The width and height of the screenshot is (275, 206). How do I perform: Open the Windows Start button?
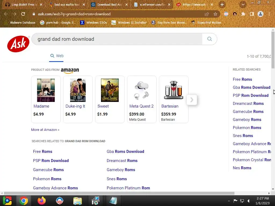point(7,201)
